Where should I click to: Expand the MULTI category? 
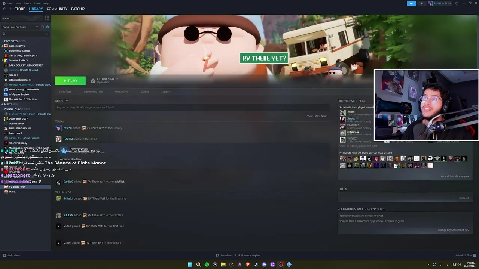(3, 104)
